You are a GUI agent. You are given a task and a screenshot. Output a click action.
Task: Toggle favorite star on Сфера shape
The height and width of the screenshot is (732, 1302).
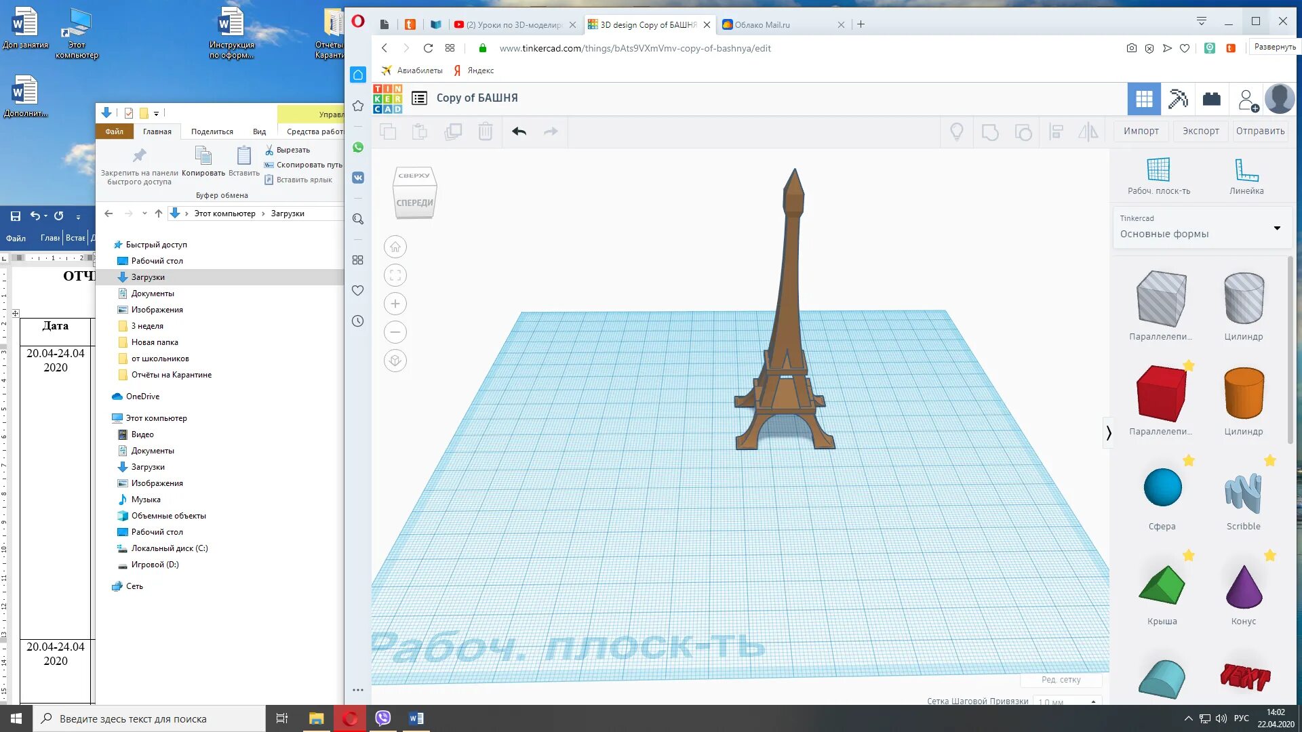coord(1188,461)
